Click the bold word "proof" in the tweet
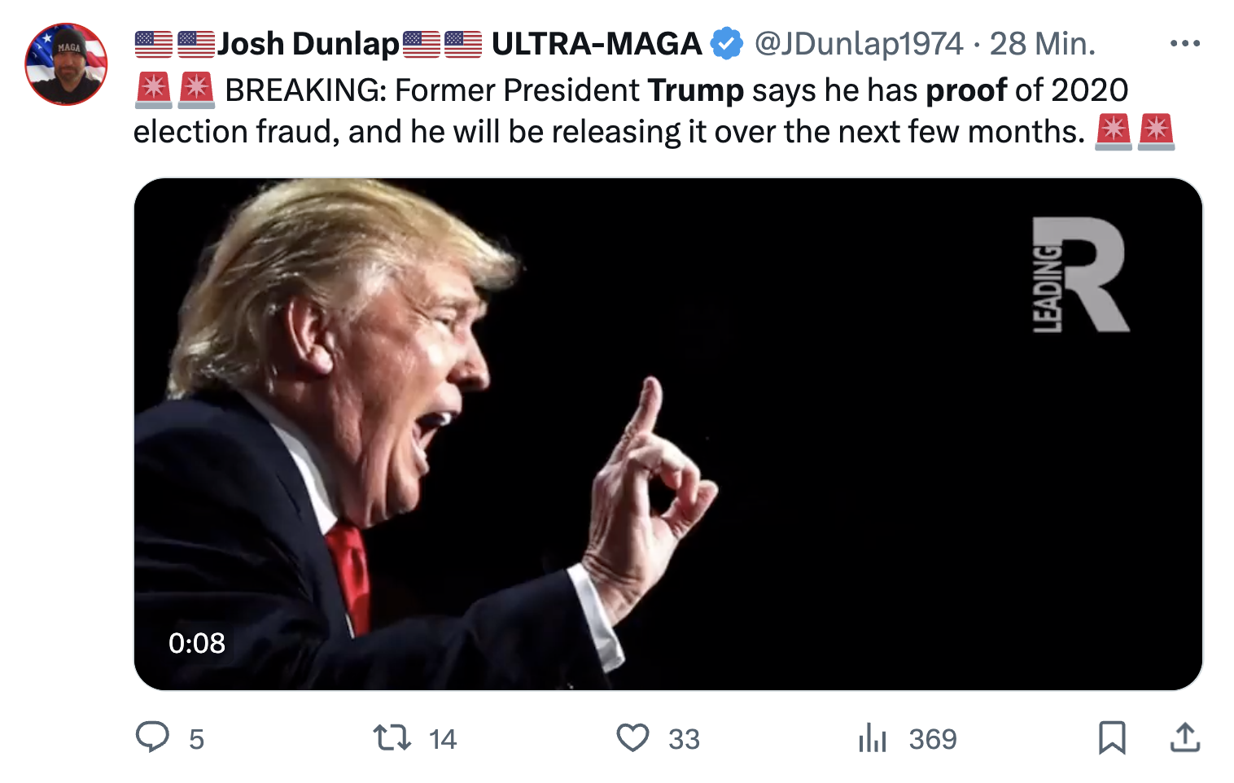This screenshot has height=783, width=1234. pyautogui.click(x=966, y=90)
